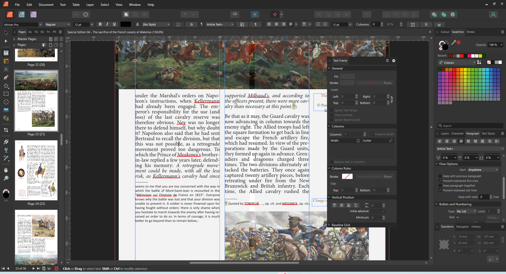
Task: Switch to the Navigator tab
Action: pyautogui.click(x=463, y=227)
